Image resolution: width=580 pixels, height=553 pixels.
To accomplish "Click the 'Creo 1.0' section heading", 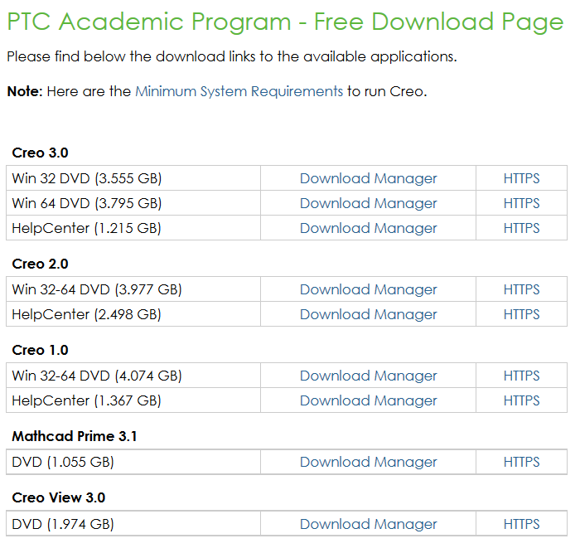I will tap(41, 350).
